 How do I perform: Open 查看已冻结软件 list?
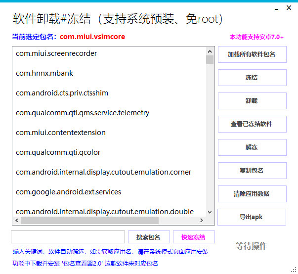tap(252, 124)
